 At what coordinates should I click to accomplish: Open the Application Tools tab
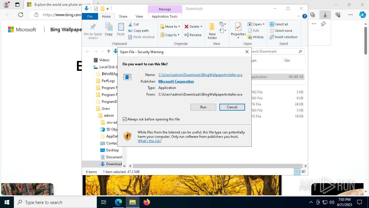tap(165, 16)
